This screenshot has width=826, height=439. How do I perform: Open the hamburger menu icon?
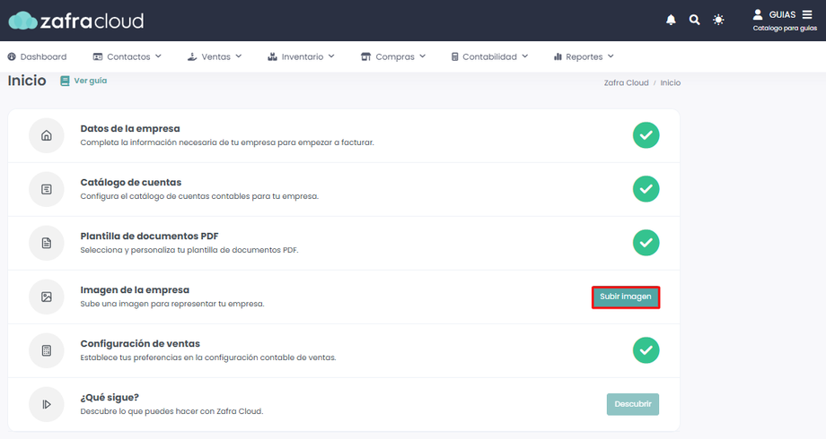[x=807, y=14]
